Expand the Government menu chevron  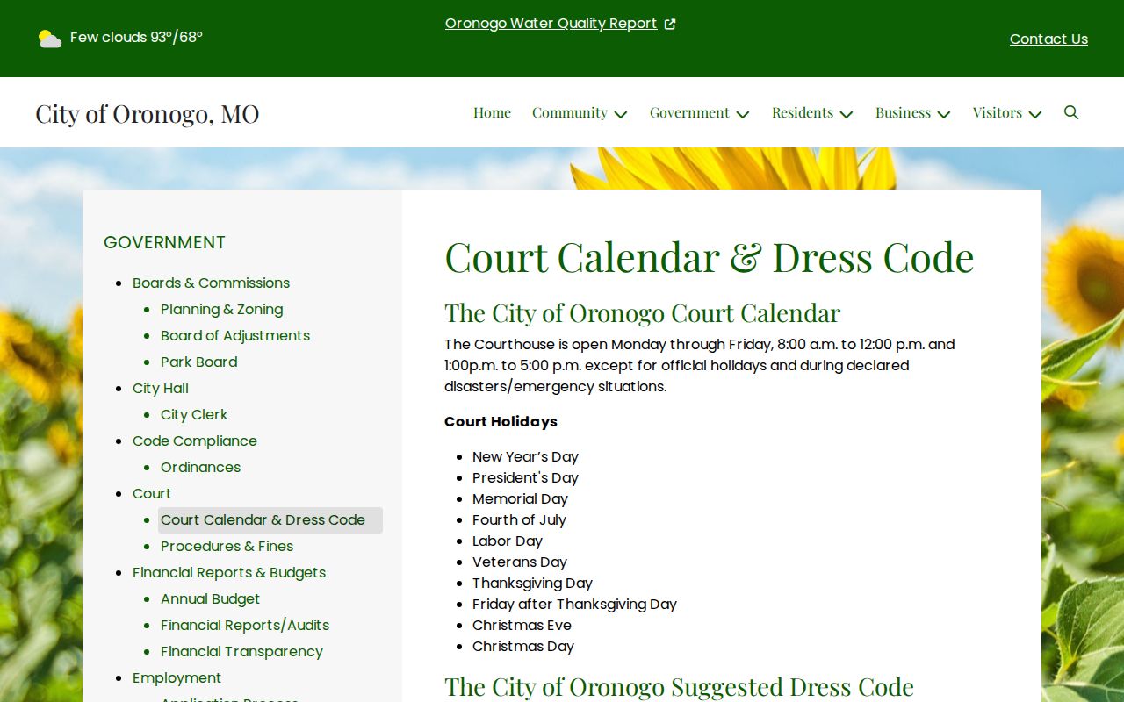pyautogui.click(x=743, y=114)
